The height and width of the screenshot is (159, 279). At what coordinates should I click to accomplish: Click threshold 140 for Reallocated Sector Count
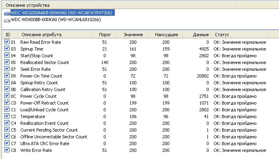coord(105,62)
